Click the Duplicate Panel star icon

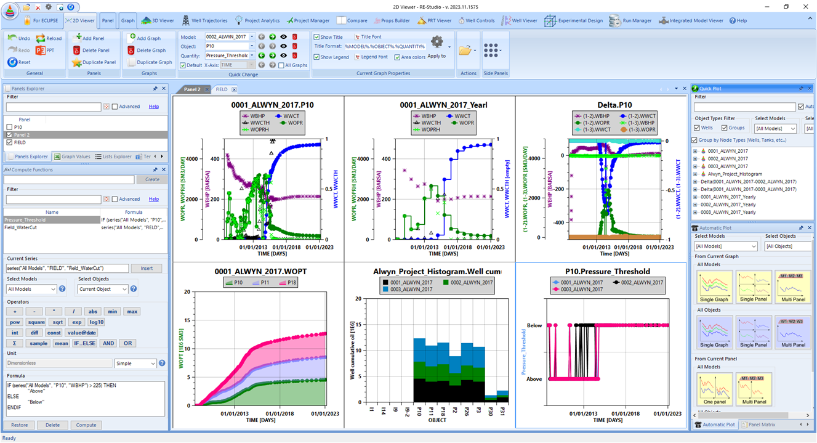click(x=77, y=62)
